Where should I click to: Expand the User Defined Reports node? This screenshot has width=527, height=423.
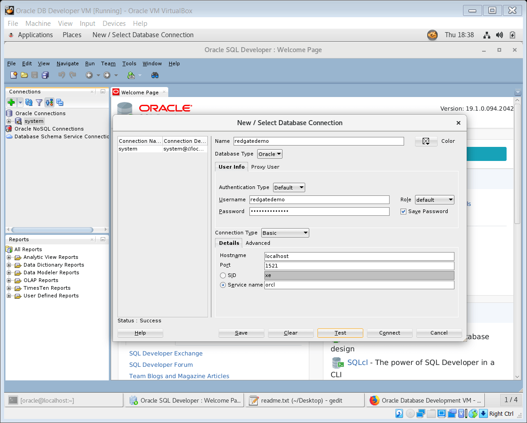(x=9, y=296)
